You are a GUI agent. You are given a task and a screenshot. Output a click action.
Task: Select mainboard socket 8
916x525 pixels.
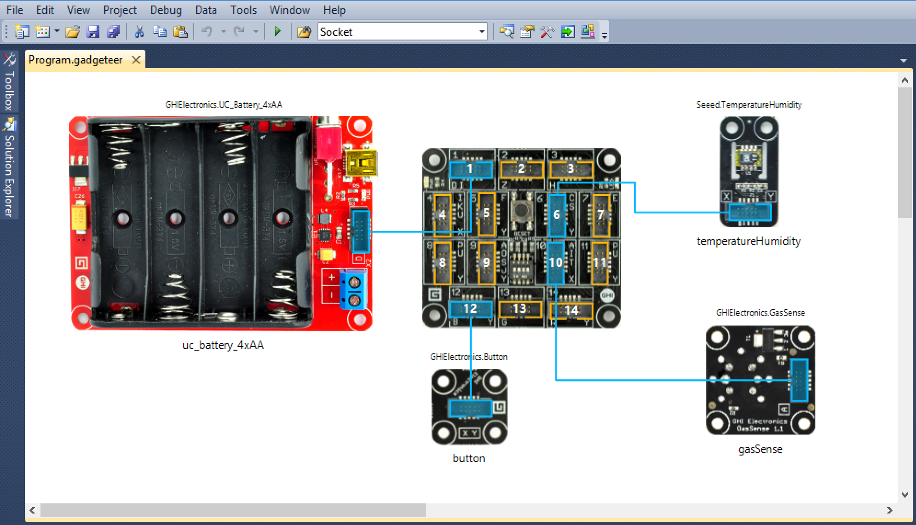442,263
